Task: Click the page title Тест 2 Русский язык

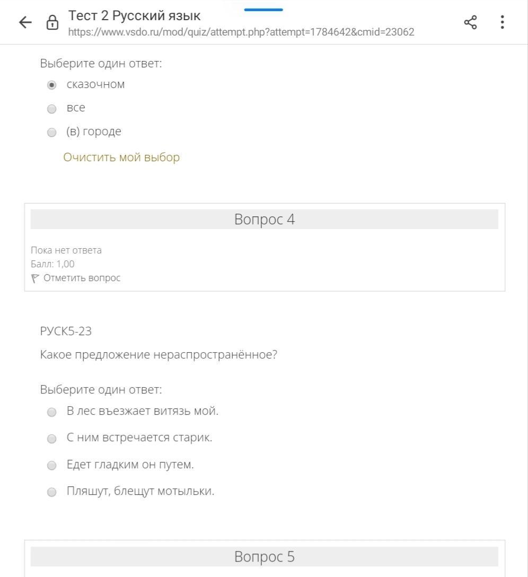Action: click(135, 15)
